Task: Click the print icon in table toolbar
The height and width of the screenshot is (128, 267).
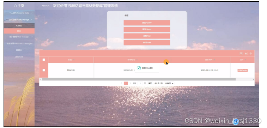Action: click(250, 54)
